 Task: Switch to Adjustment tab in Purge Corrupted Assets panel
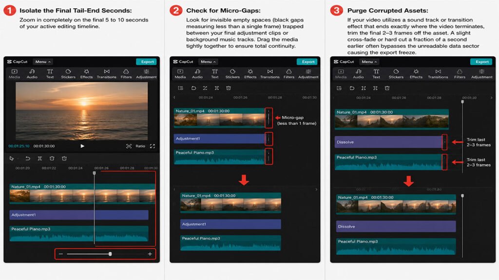[x=482, y=74]
